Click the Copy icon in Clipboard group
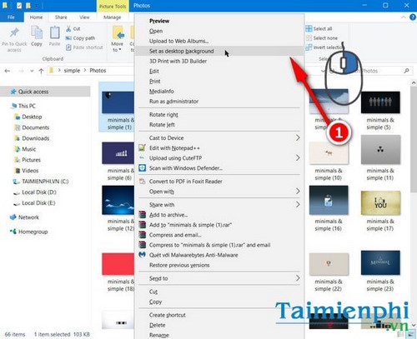417x339 pixels. (x=37, y=33)
